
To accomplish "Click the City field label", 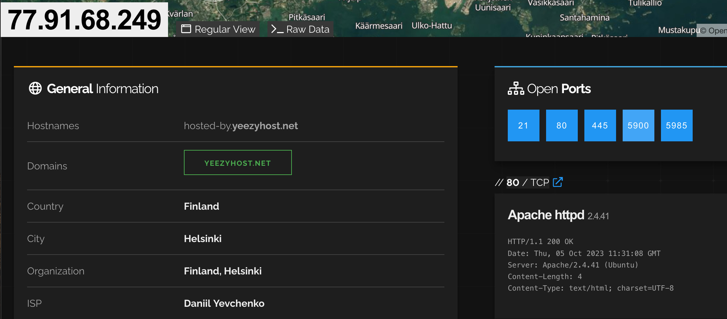I will click(x=36, y=239).
